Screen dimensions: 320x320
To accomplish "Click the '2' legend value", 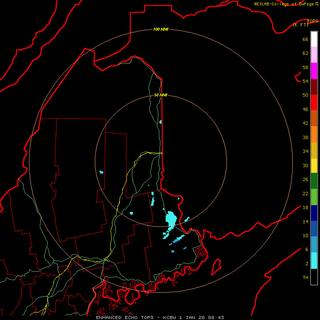I will click(x=307, y=264).
